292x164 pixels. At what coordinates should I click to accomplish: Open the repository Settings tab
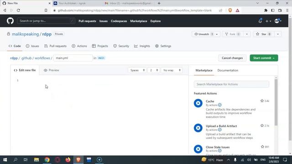click(x=163, y=46)
